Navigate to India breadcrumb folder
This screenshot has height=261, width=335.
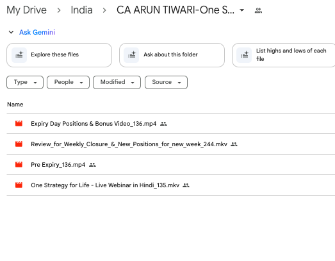click(x=81, y=10)
